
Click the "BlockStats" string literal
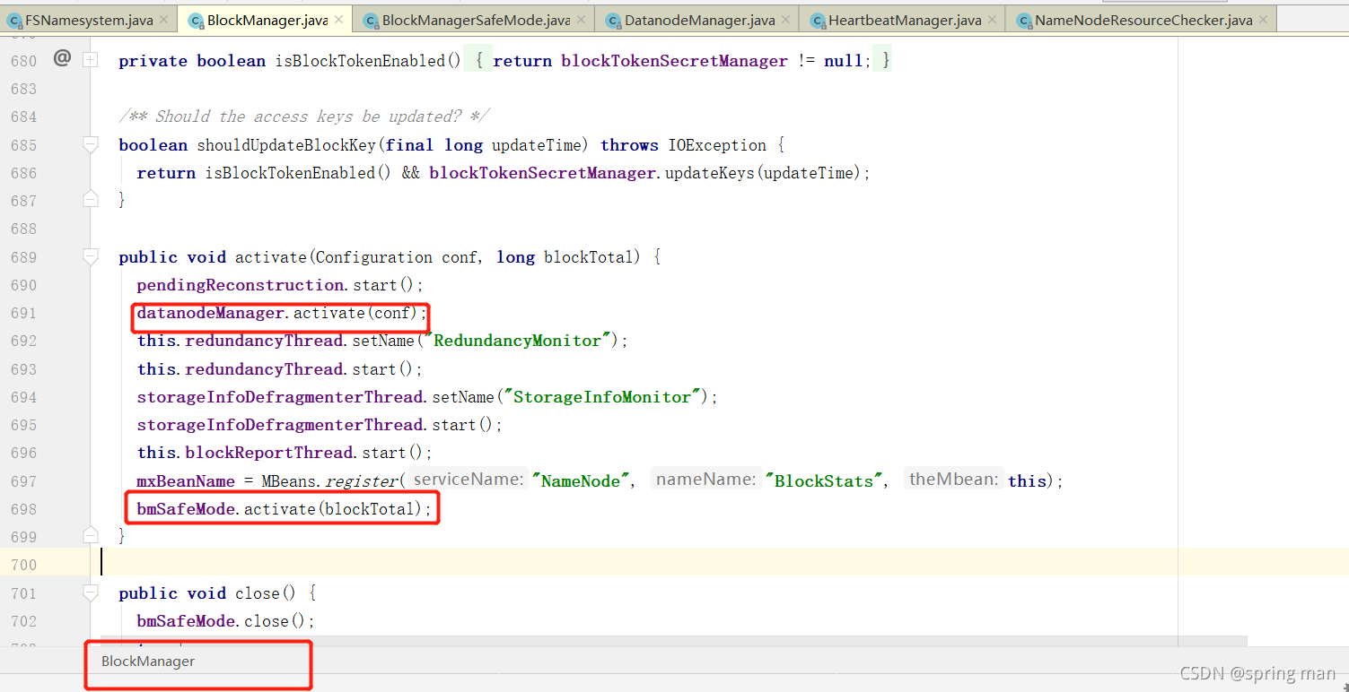824,481
